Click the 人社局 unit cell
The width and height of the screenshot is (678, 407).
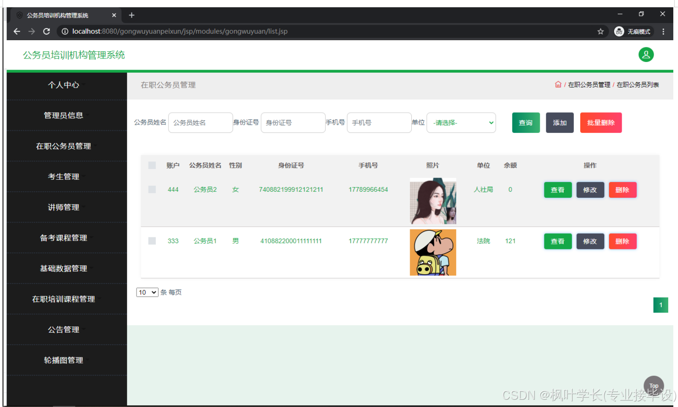(483, 190)
